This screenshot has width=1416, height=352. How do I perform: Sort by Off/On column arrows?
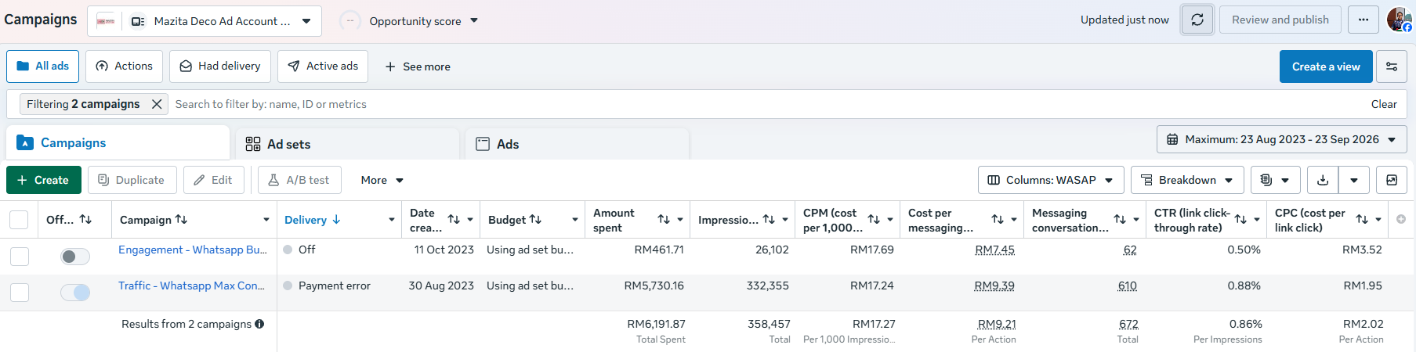tap(86, 220)
